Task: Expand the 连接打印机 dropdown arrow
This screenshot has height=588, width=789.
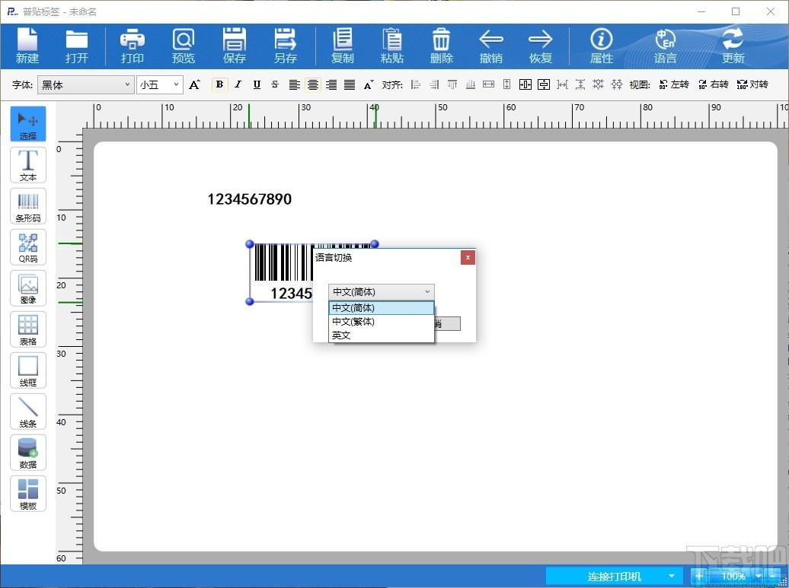Action: pyautogui.click(x=671, y=576)
